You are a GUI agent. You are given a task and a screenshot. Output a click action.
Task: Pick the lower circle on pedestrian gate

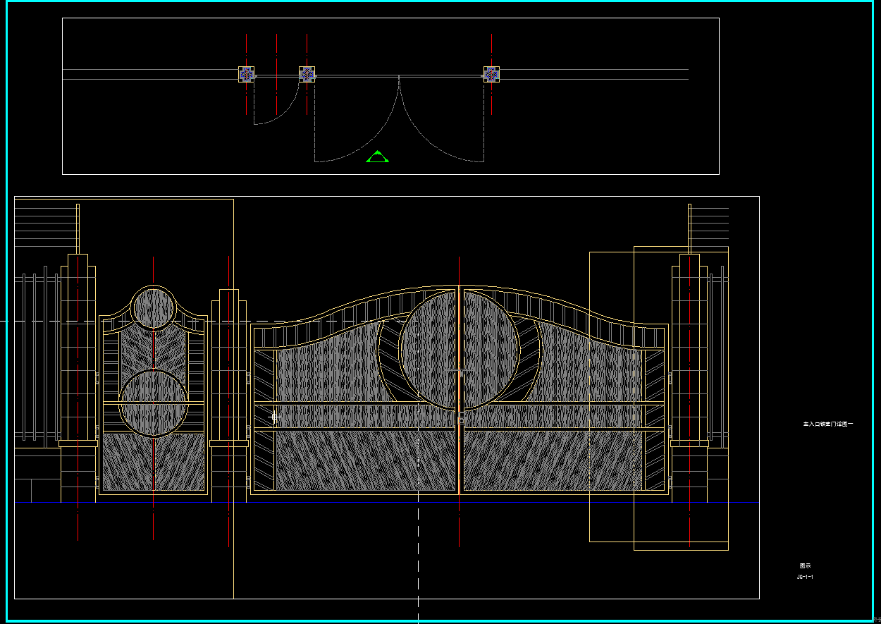tap(153, 403)
